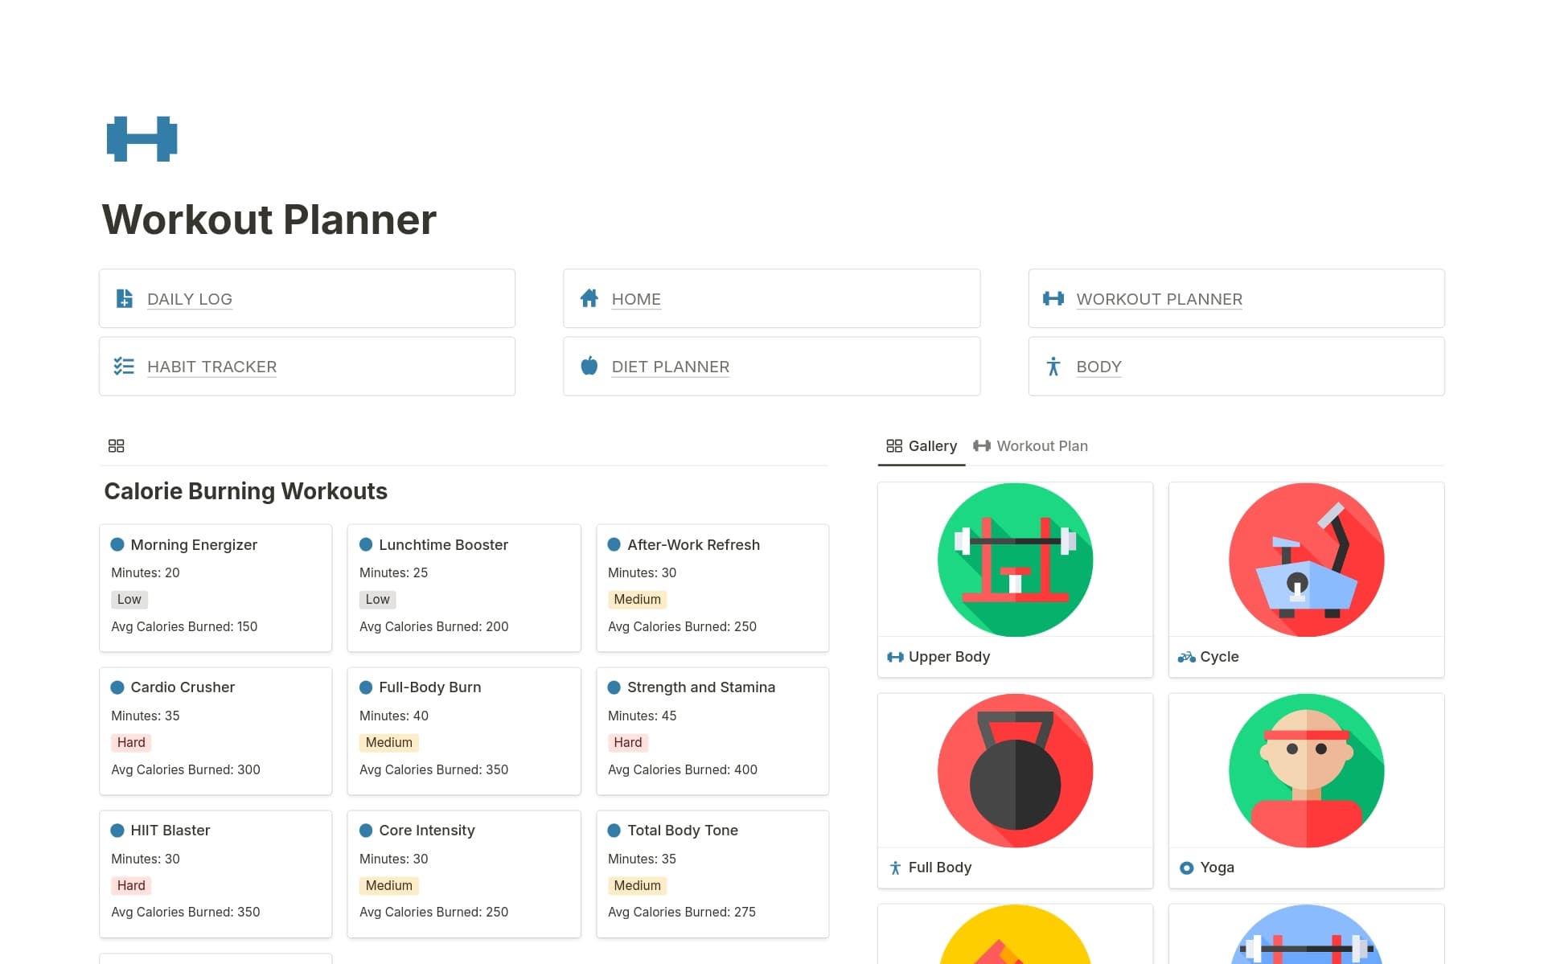Click the Diet Planner apple icon
This screenshot has height=964, width=1544.
coord(589,366)
